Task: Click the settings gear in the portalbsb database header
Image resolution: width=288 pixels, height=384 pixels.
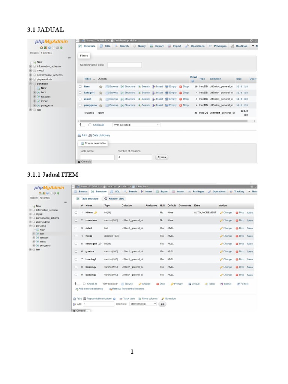Action: pyautogui.click(x=251, y=40)
